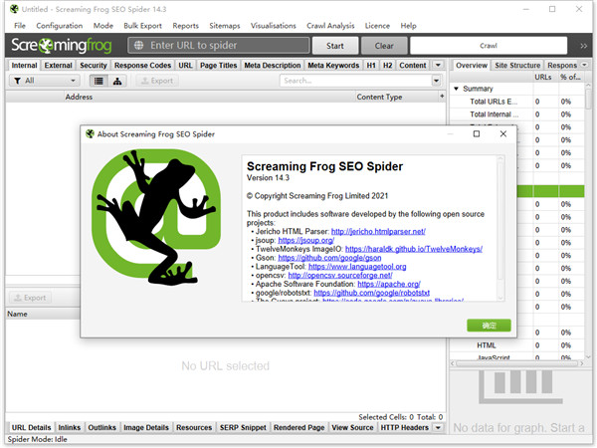Open the View Source bottom tab
This screenshot has width=597, height=448.
pos(352,427)
